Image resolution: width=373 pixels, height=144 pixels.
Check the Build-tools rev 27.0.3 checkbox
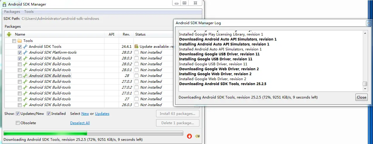tap(20, 82)
